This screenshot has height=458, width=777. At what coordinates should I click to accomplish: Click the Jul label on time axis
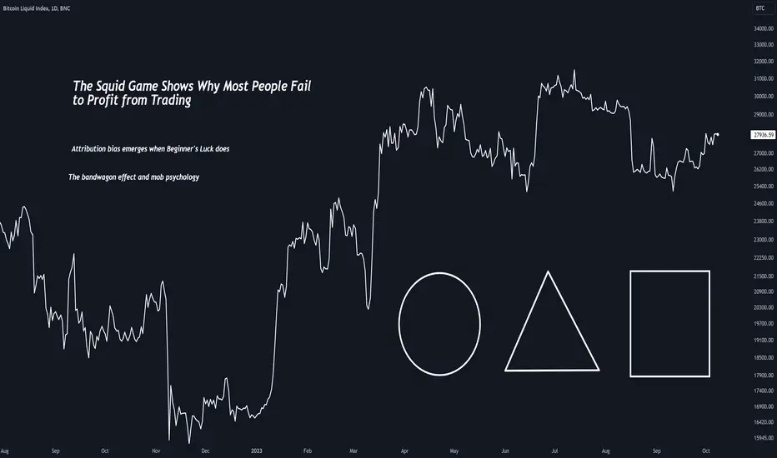tap(554, 451)
